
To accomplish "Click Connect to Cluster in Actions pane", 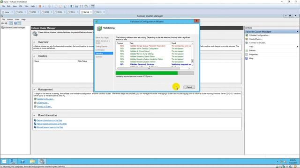I will [x=257, y=43].
